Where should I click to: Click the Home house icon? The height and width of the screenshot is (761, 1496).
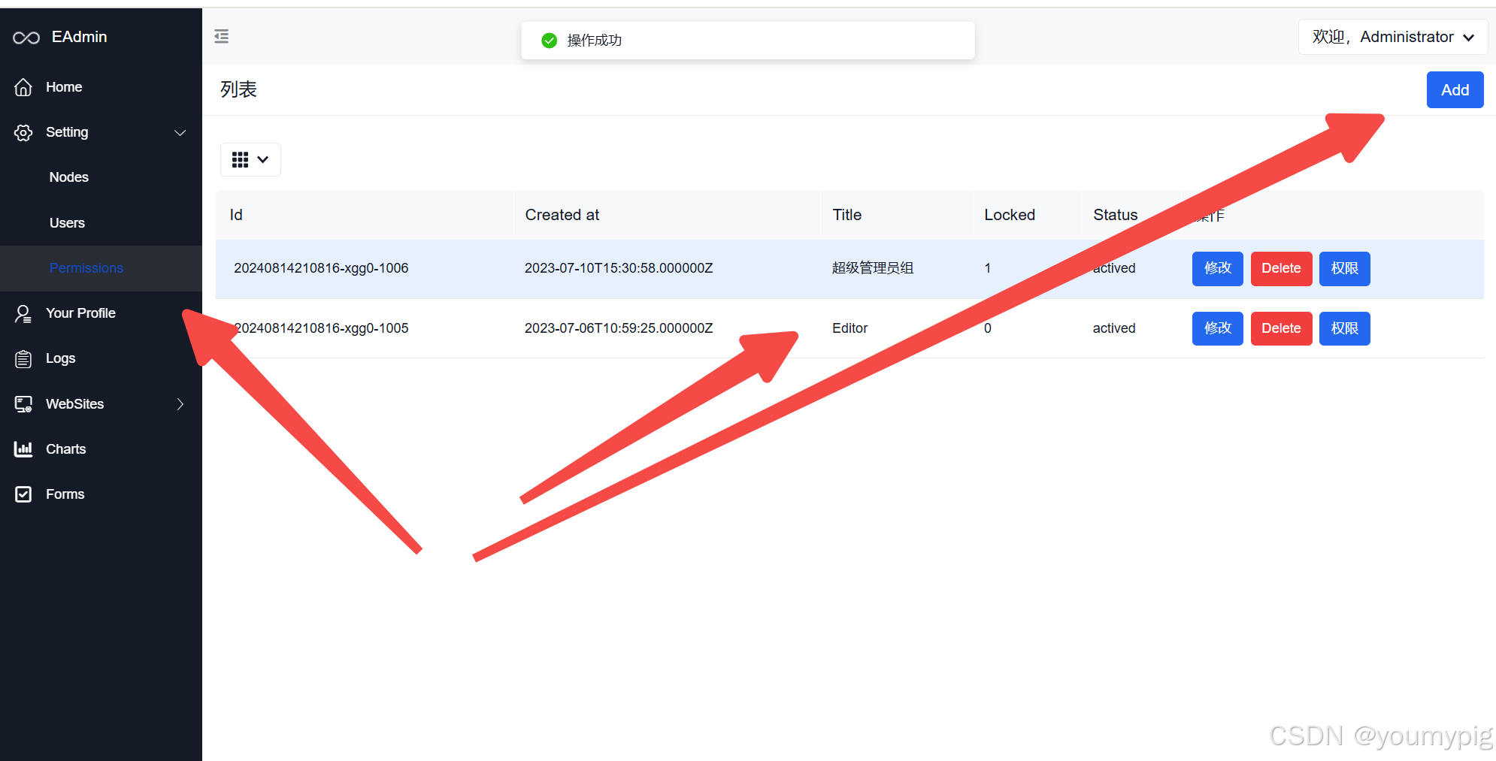[23, 87]
